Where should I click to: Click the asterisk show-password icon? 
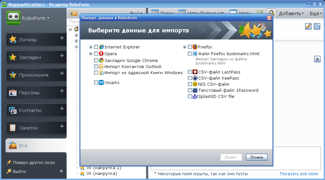point(317,59)
